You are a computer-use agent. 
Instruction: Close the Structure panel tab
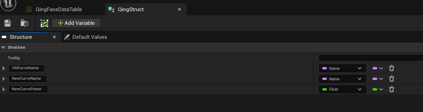click(x=54, y=37)
